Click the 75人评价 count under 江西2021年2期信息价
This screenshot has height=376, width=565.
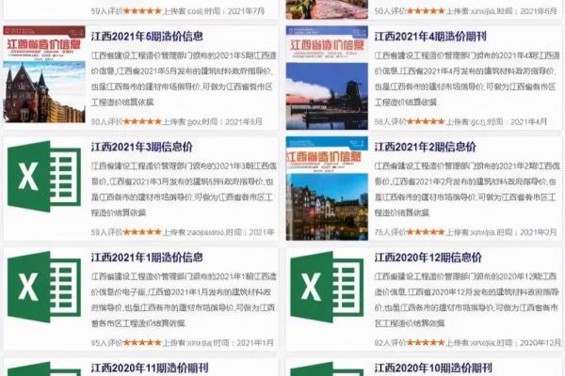pyautogui.click(x=390, y=232)
